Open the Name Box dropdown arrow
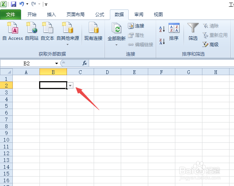Image resolution: width=234 pixels, height=186 pixels. (56, 64)
